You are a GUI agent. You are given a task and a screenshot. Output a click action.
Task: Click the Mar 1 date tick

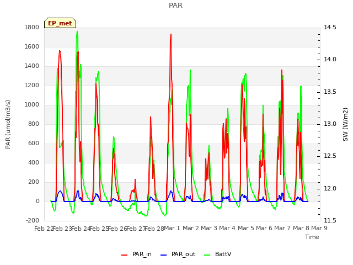pyautogui.click(x=172, y=228)
